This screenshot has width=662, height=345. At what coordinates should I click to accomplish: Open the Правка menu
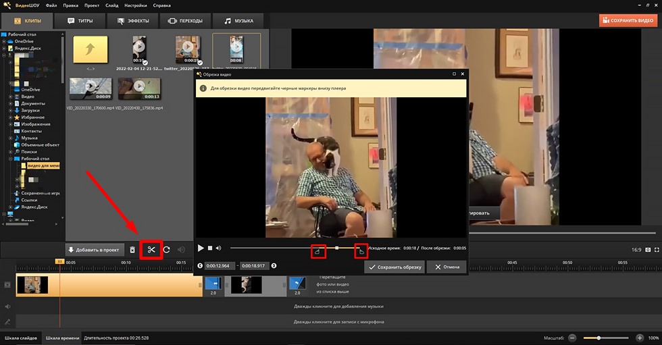pos(70,5)
